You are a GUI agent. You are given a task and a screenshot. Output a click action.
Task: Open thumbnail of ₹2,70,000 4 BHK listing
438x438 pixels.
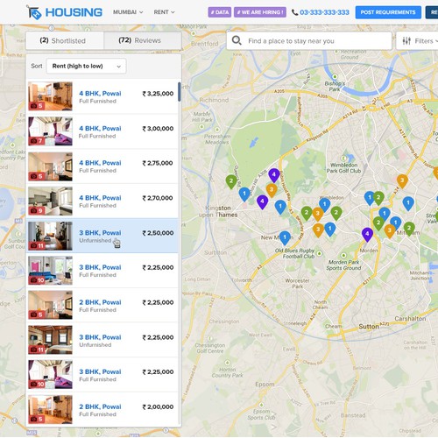click(50, 201)
